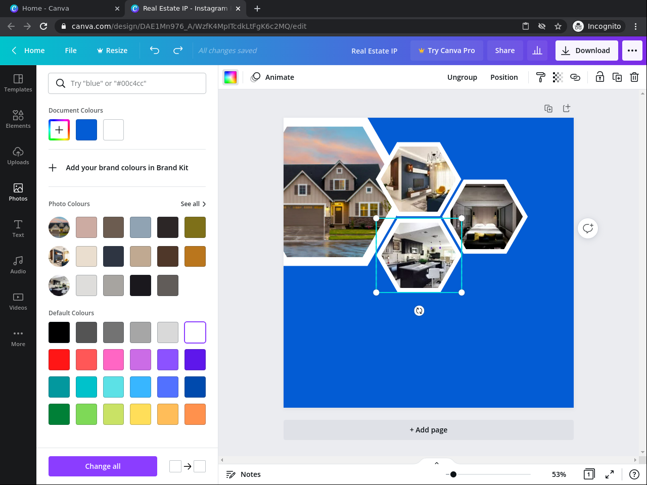
Task: Open the Photos panel in sidebar
Action: point(18,192)
